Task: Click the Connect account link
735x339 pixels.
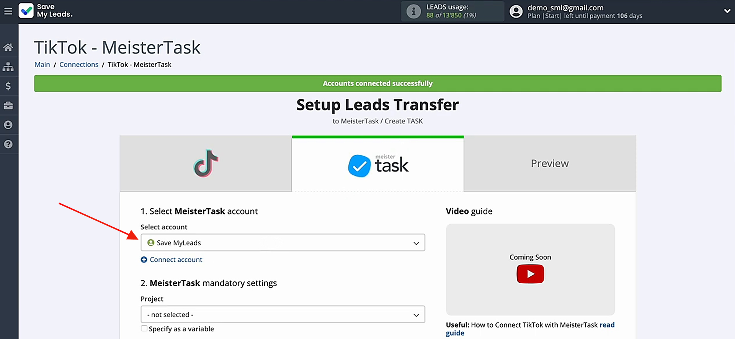Action: (x=176, y=260)
